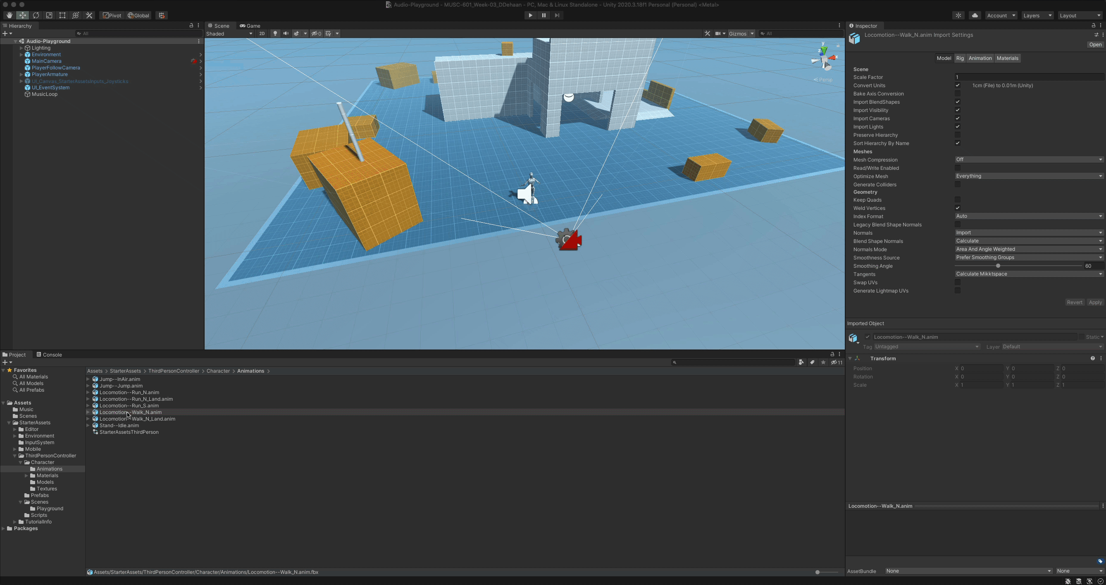Uncheck Import Cameras checkbox
This screenshot has height=585, width=1106.
click(x=958, y=119)
